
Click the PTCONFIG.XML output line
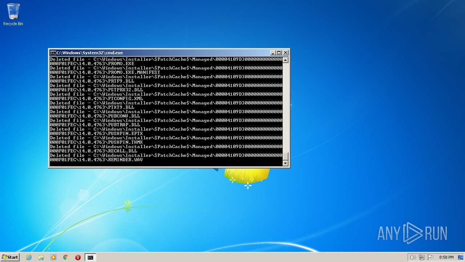point(96,99)
